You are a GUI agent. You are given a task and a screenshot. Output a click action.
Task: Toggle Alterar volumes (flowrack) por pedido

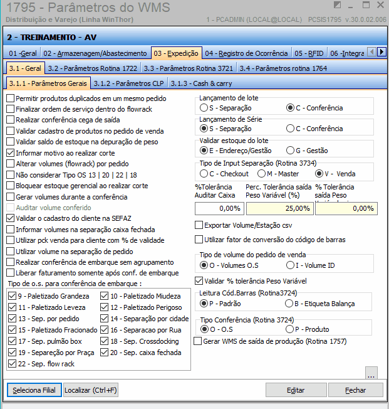[11, 164]
